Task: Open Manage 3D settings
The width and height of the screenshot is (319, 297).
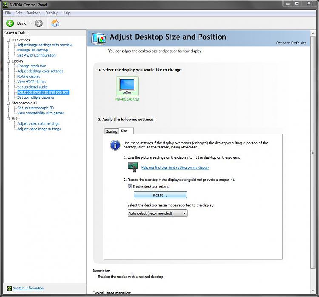Action: [33, 50]
